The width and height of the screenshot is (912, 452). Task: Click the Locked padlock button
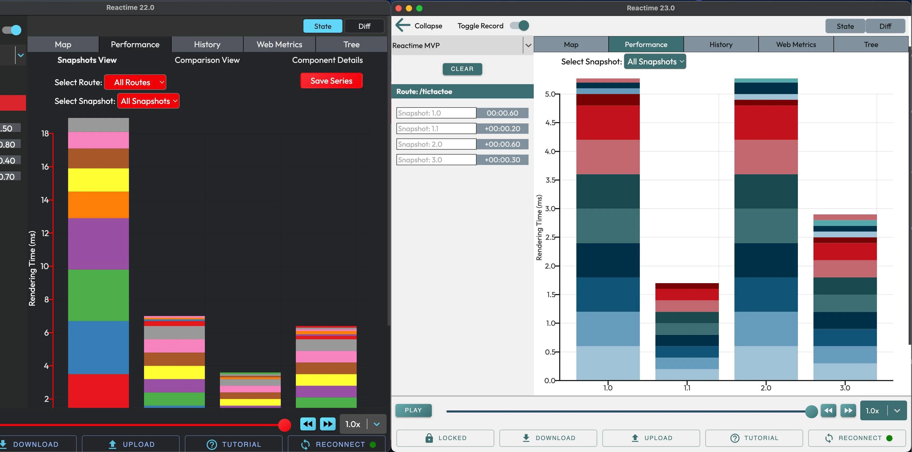445,438
